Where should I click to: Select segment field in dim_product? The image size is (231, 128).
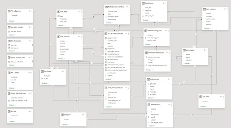point(63,52)
